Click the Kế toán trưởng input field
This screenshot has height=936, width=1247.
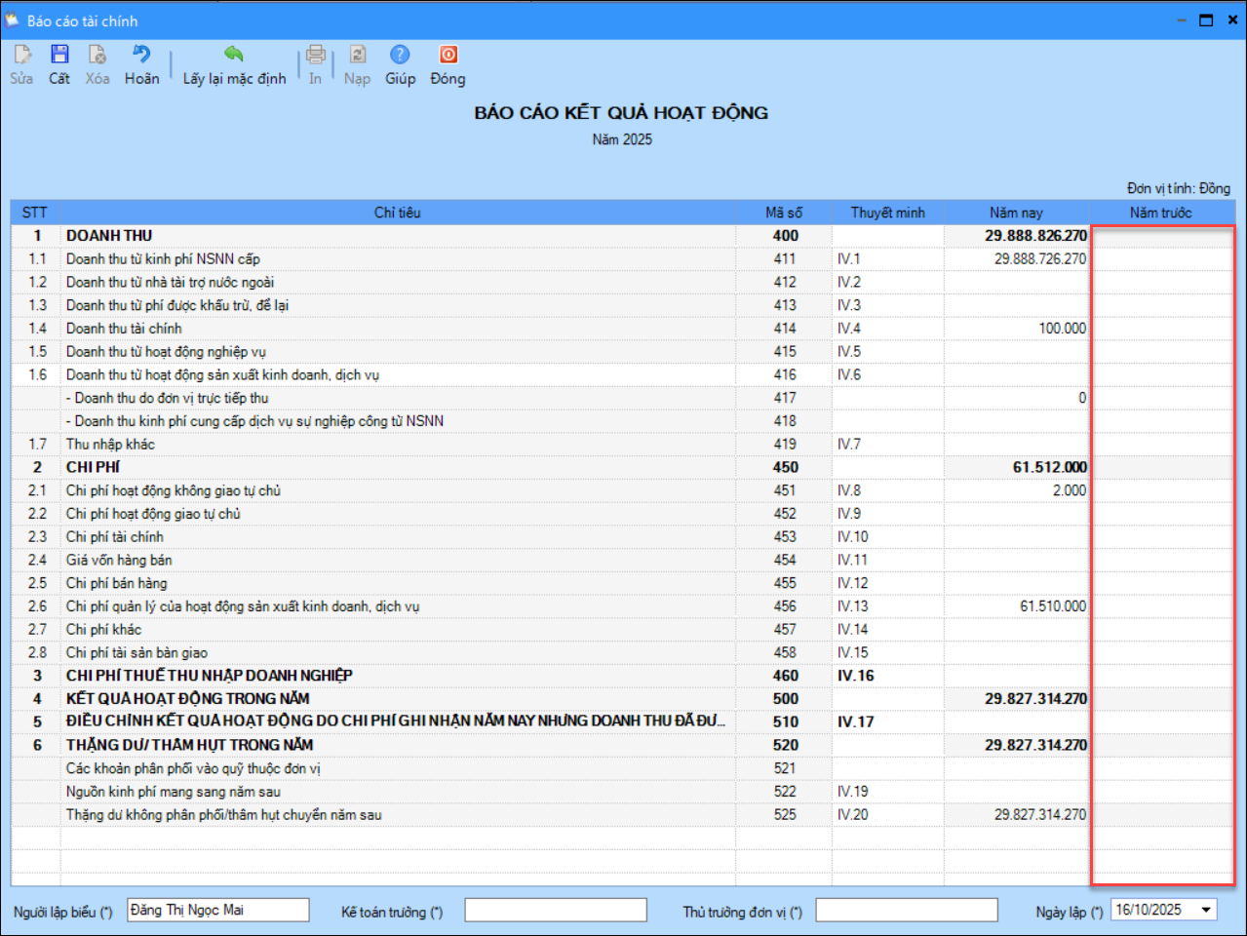click(x=555, y=910)
